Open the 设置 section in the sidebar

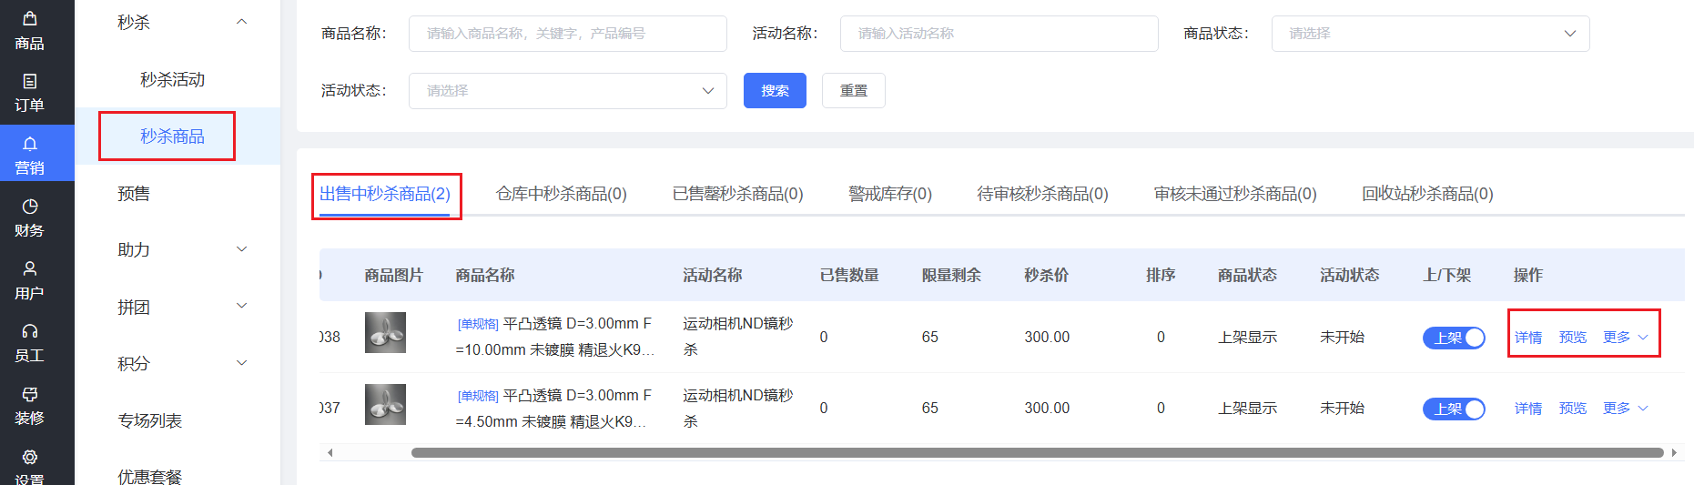pos(29,467)
